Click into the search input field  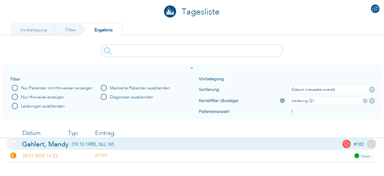197,51
